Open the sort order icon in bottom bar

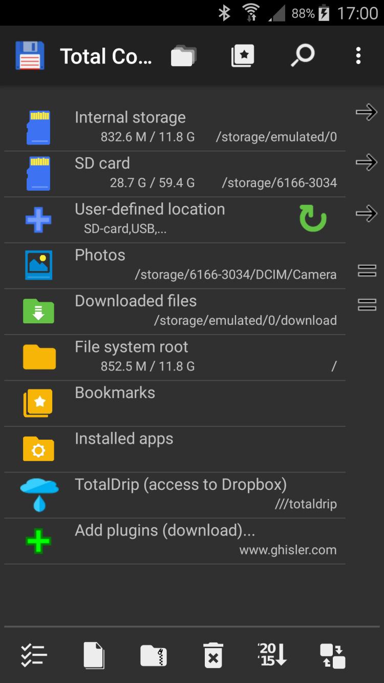click(272, 655)
